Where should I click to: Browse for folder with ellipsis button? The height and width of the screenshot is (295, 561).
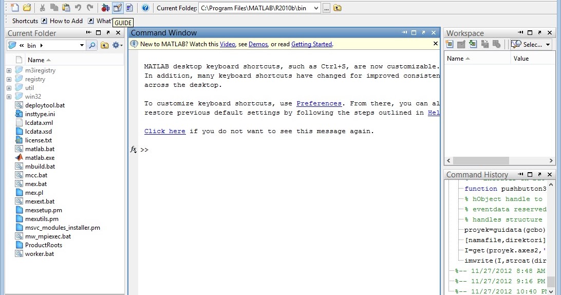pos(326,8)
